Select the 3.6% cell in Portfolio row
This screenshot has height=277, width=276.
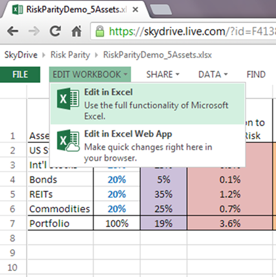[x=230, y=223]
